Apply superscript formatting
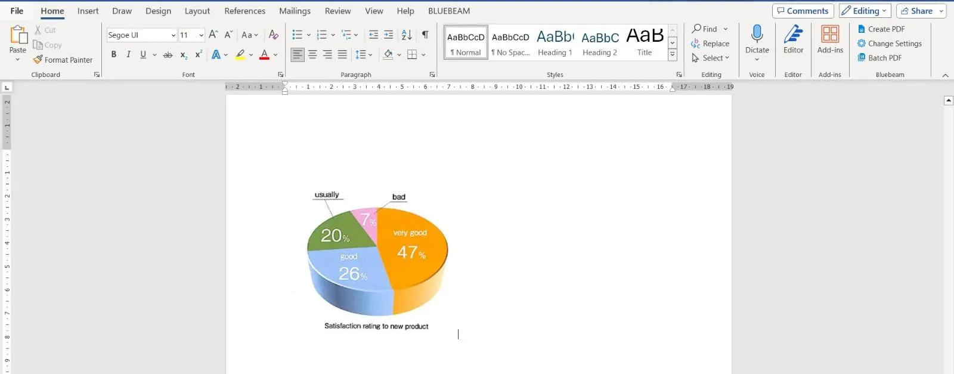954x374 pixels. pos(199,54)
